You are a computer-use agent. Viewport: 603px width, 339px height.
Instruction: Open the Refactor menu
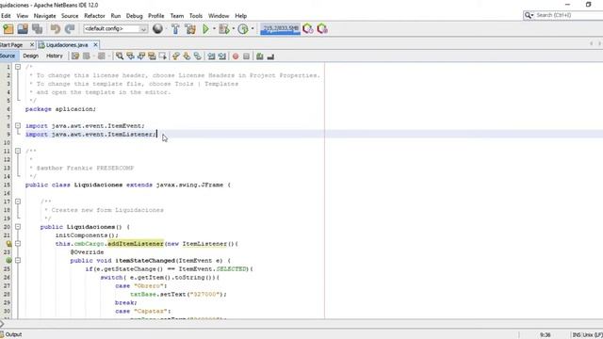coord(94,16)
